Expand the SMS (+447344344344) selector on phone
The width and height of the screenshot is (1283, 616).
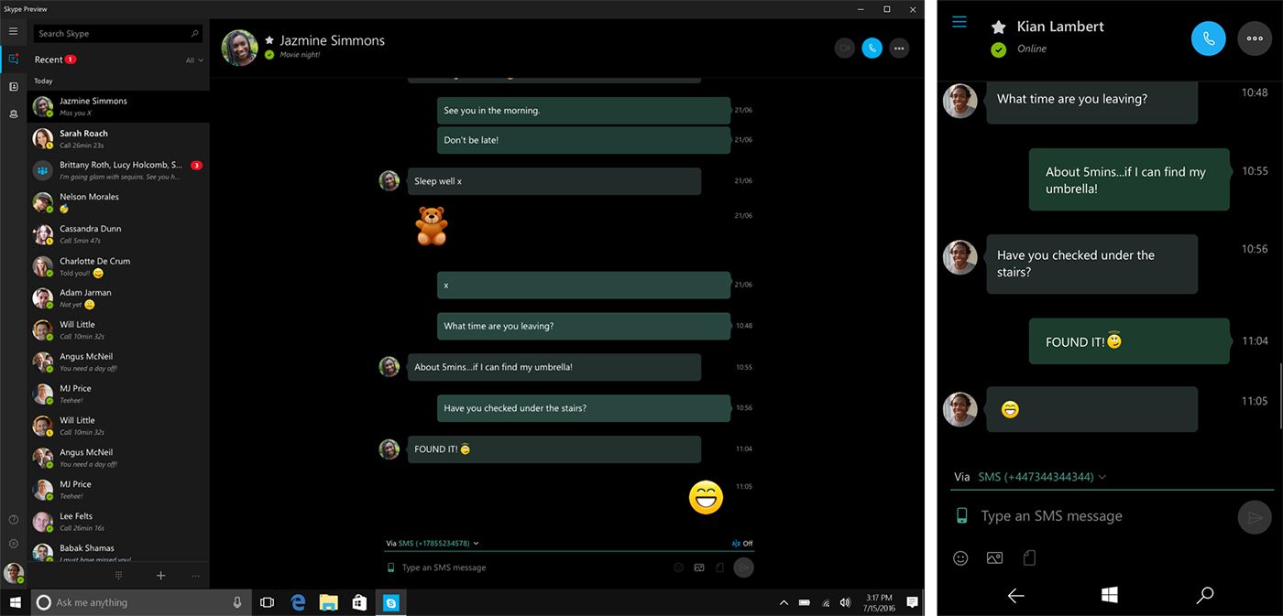[1041, 477]
